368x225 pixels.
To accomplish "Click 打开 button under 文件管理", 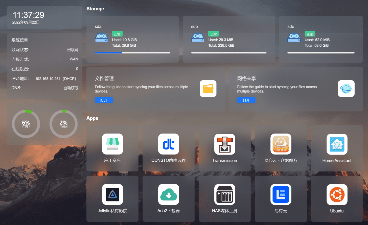I will click(104, 100).
